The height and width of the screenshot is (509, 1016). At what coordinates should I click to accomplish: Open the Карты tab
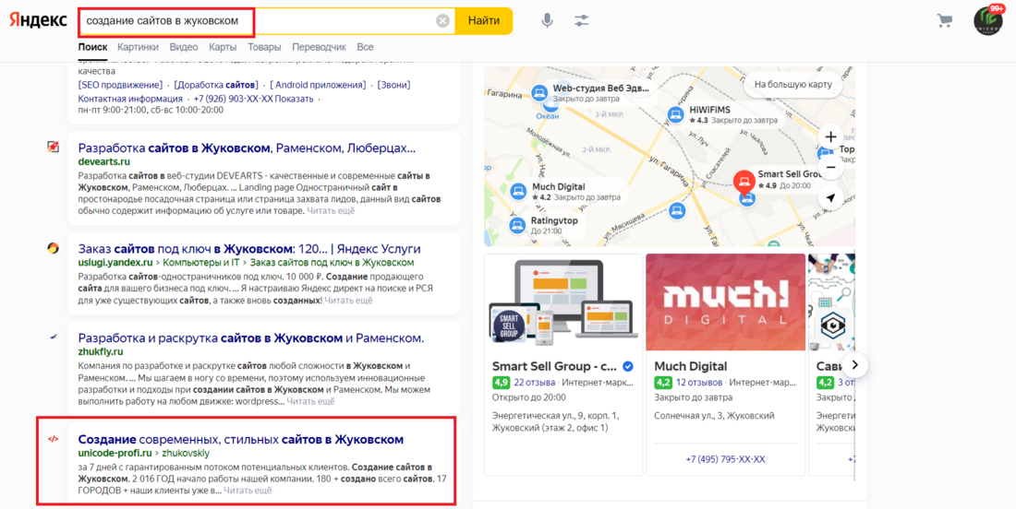pyautogui.click(x=223, y=47)
